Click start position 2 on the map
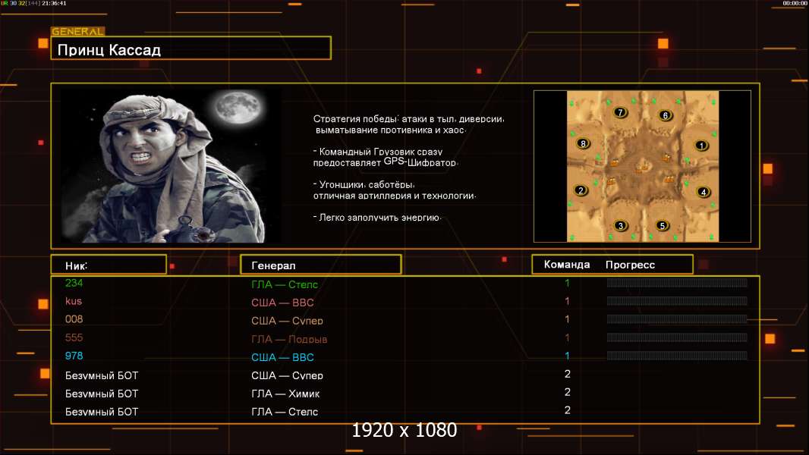Image resolution: width=809 pixels, height=455 pixels. pos(581,190)
